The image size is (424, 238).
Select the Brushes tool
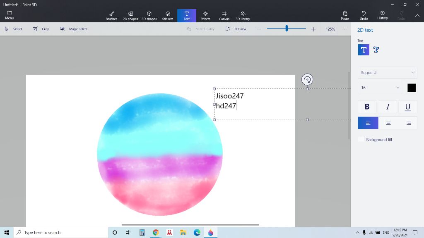[x=111, y=16]
